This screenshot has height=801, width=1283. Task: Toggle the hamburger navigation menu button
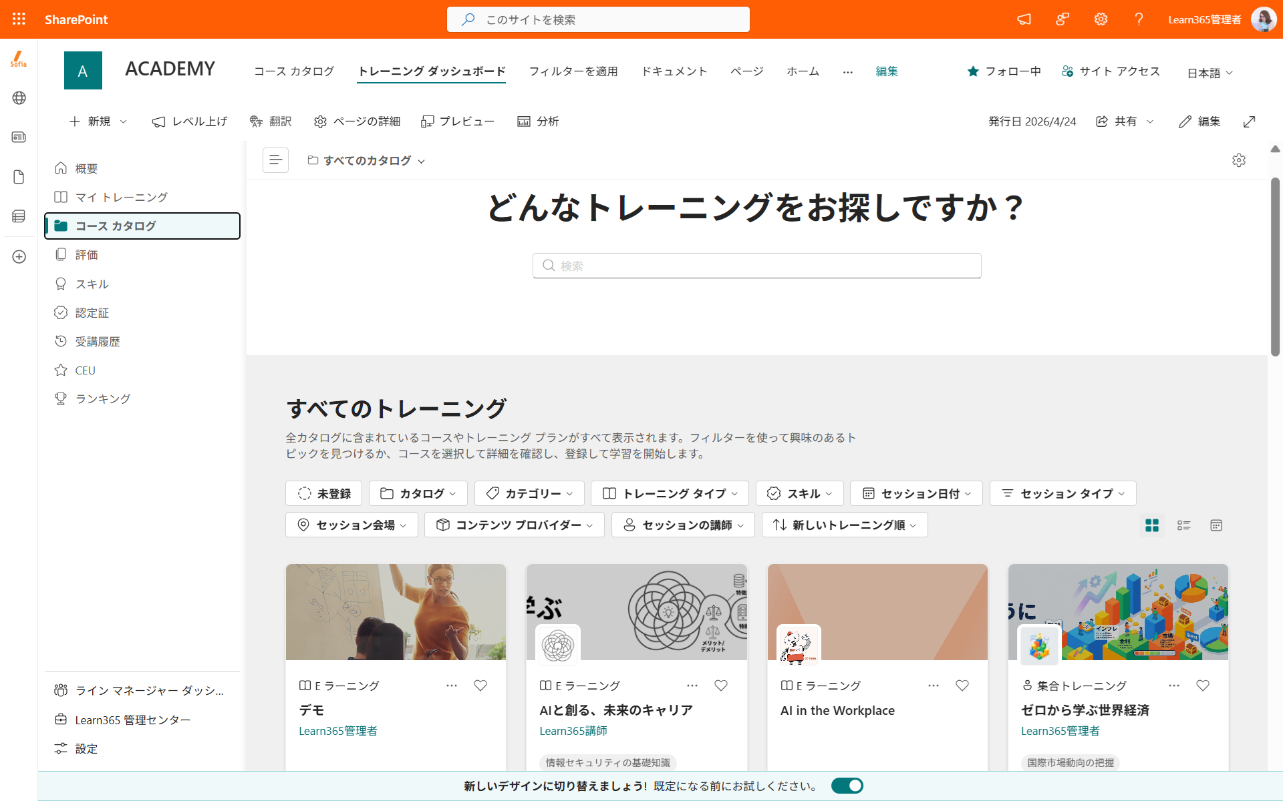(x=275, y=160)
